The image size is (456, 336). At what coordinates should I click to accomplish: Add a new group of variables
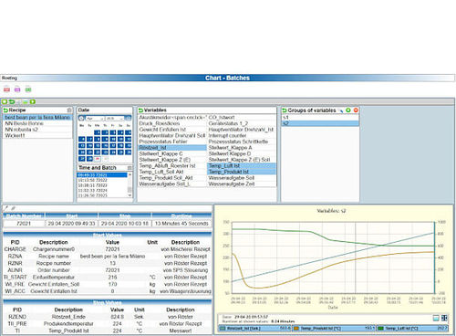click(x=348, y=110)
